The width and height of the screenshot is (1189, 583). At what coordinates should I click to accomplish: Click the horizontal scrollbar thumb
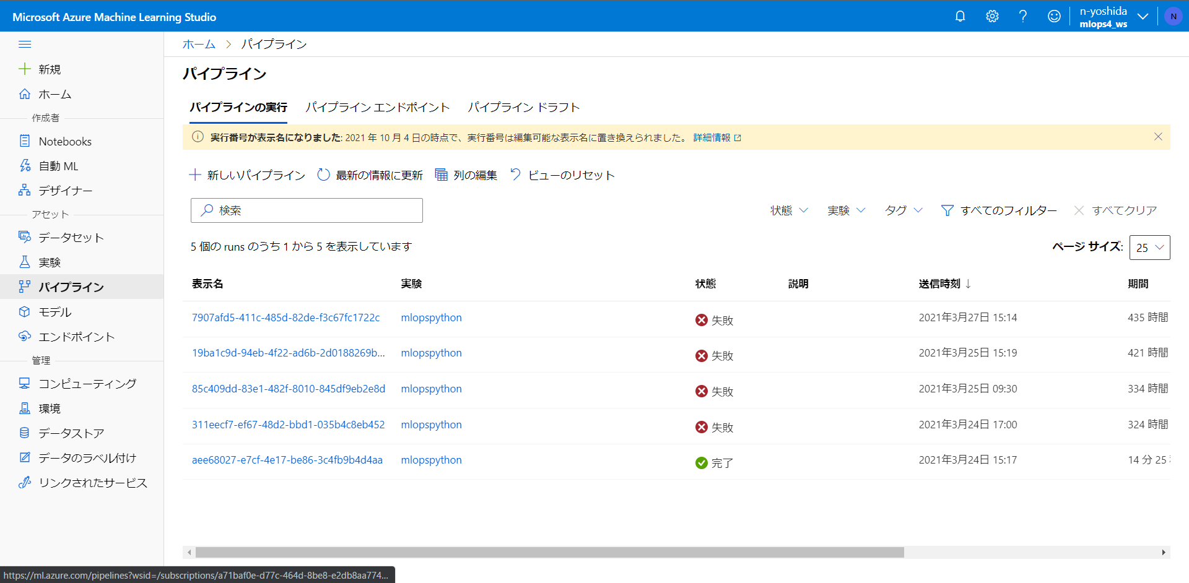coord(549,552)
